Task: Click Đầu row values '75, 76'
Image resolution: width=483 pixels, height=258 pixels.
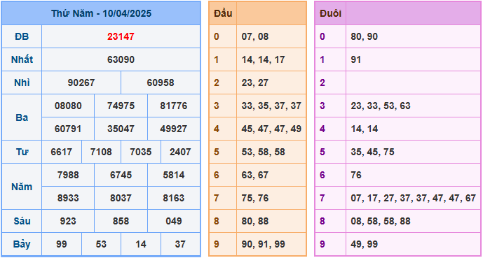Action: pyautogui.click(x=255, y=198)
